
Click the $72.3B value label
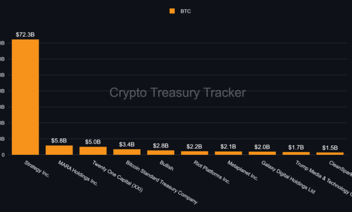click(x=25, y=34)
